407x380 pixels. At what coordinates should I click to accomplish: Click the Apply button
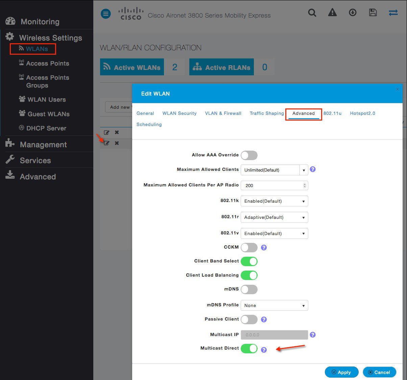341,372
